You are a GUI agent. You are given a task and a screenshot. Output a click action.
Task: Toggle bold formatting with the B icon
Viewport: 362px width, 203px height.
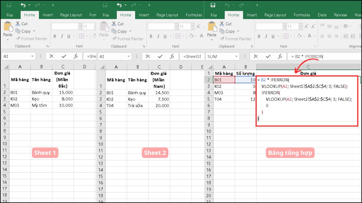(259, 36)
